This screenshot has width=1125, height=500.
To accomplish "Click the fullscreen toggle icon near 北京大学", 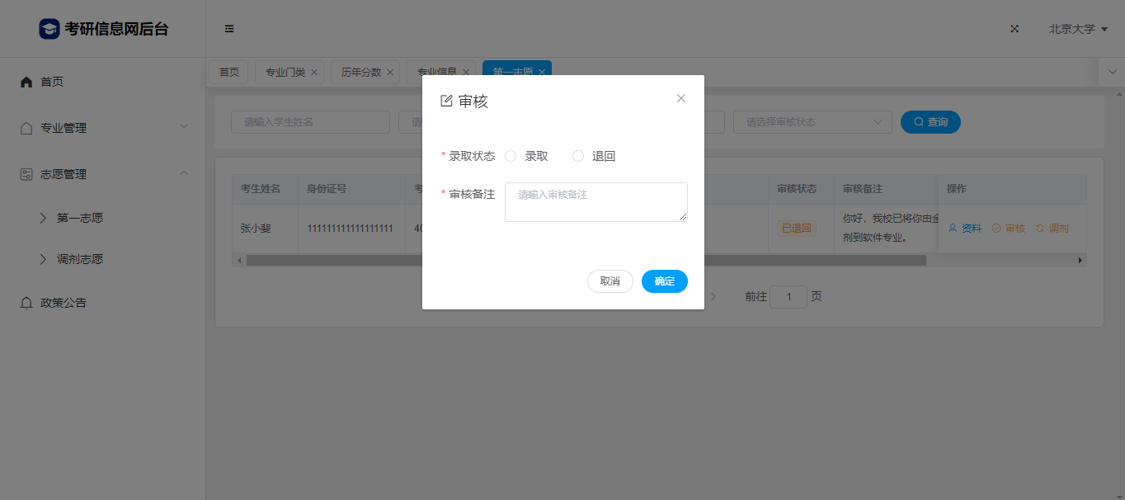I will tap(1014, 29).
